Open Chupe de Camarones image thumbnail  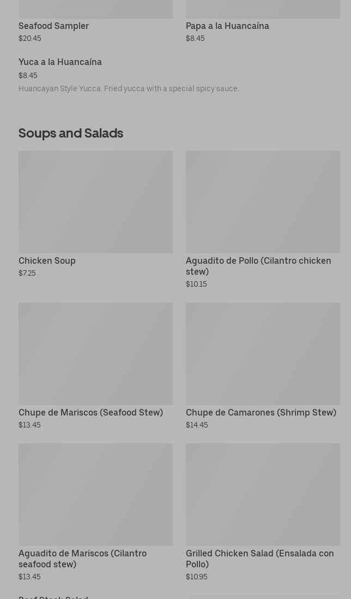[263, 353]
